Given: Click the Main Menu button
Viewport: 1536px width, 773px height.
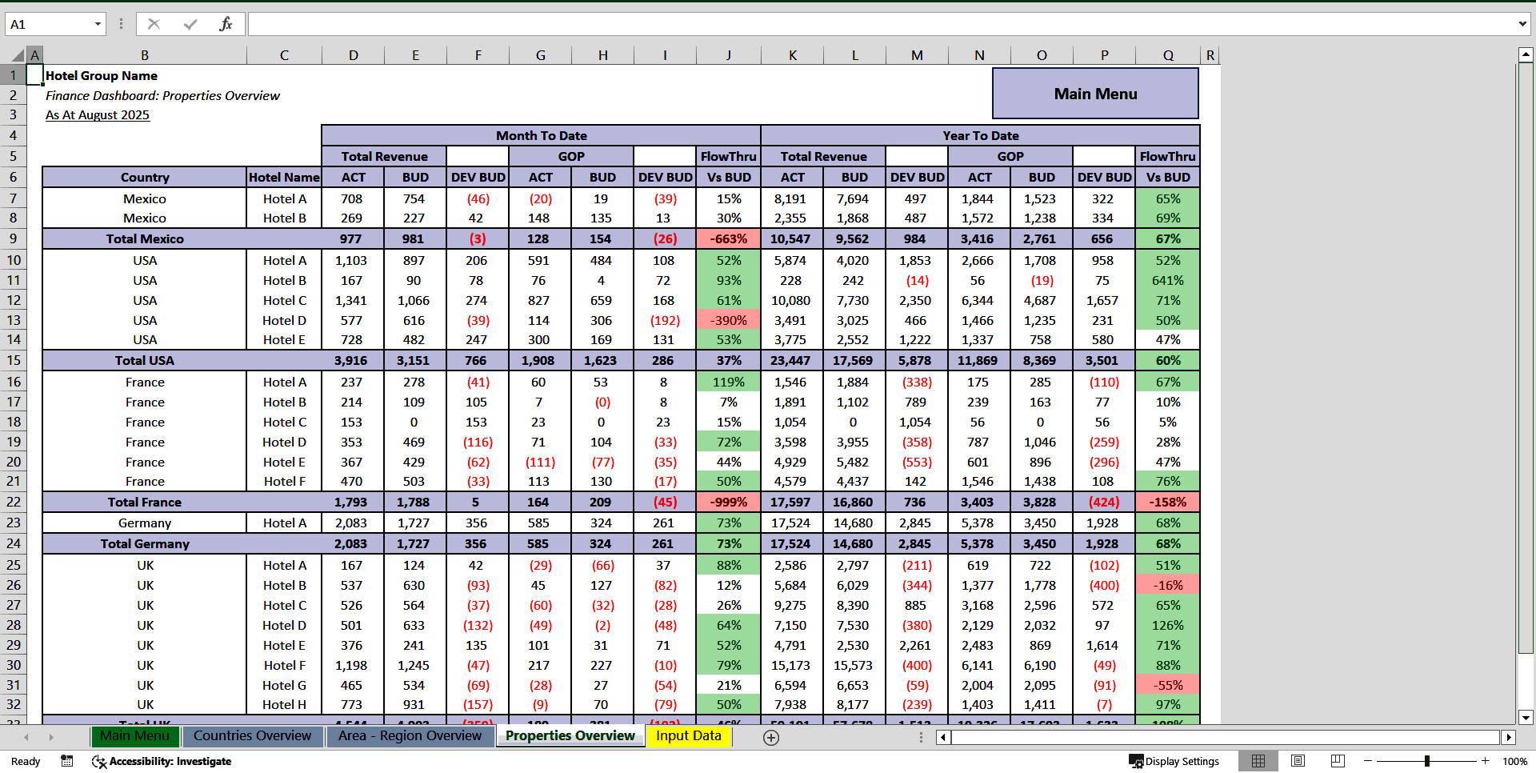Looking at the screenshot, I should 1095,94.
